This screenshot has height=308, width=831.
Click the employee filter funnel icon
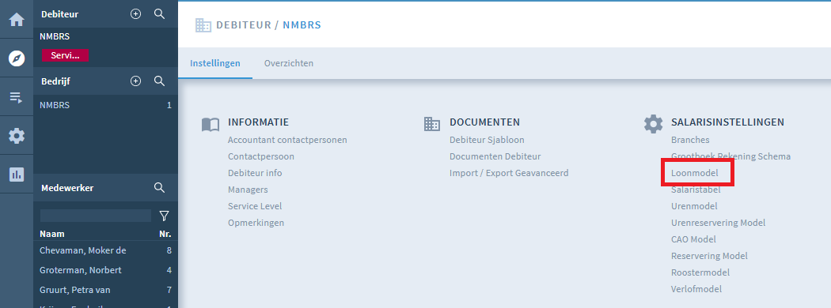click(165, 216)
